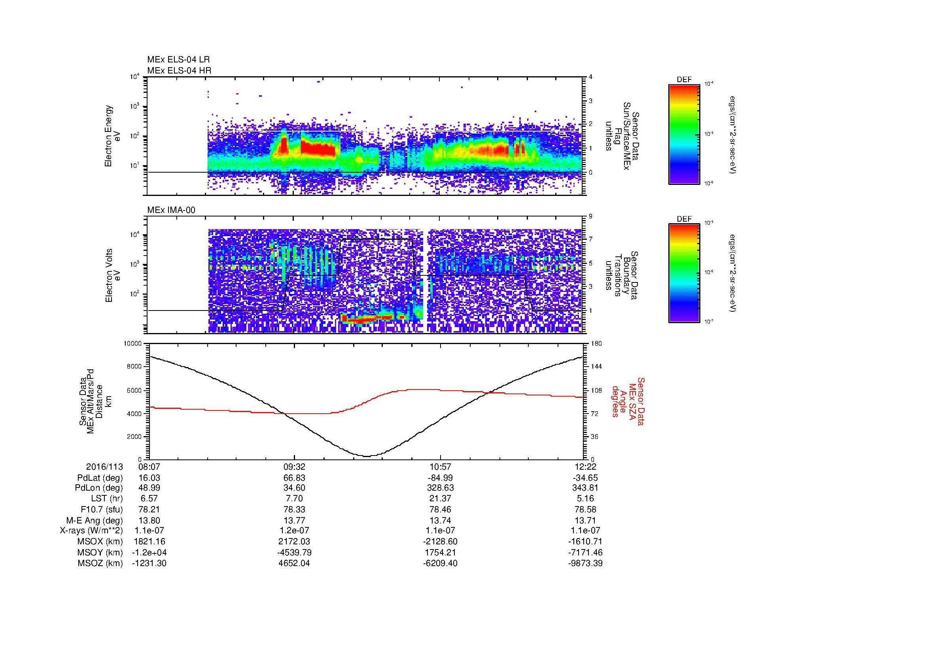Click the MSOZ value '4652.04'
This screenshot has width=925, height=653.
coord(295,563)
